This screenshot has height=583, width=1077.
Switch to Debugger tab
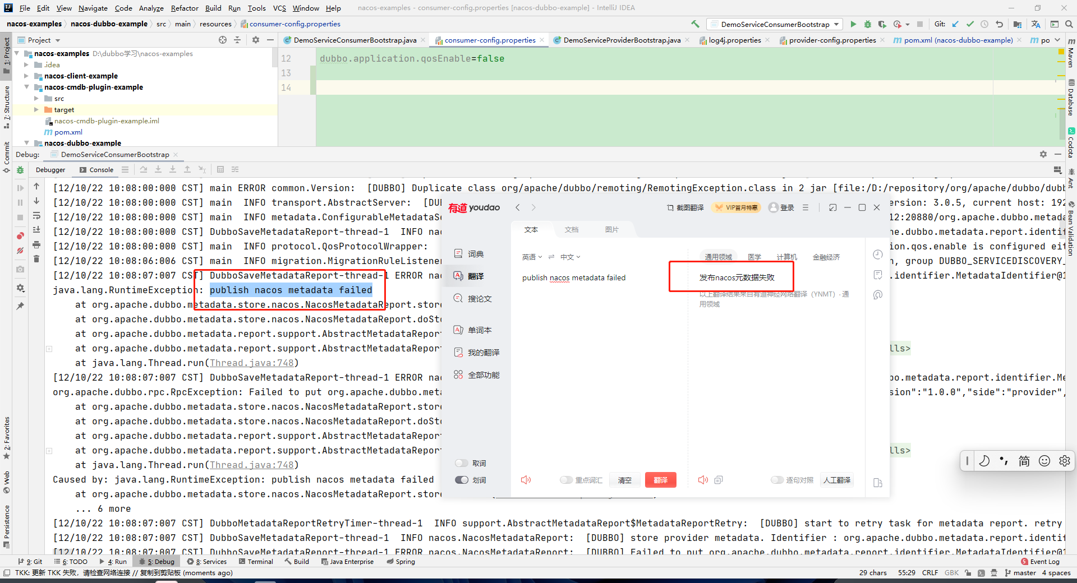[50, 170]
